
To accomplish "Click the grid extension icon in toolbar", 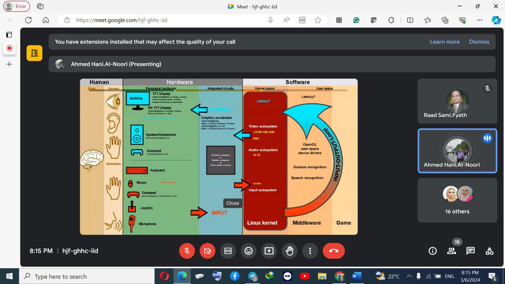I will point(339,20).
